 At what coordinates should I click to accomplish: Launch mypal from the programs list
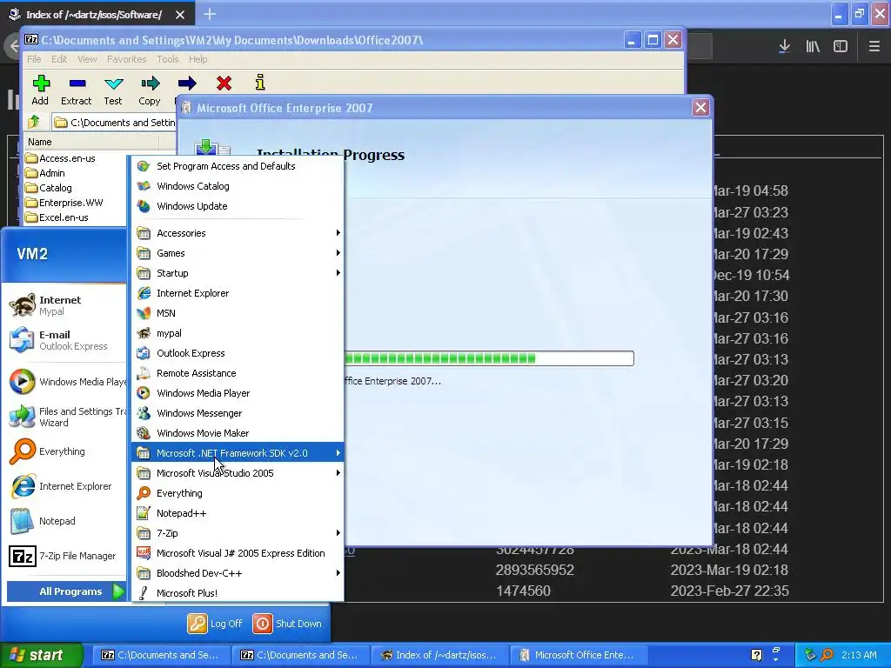169,333
